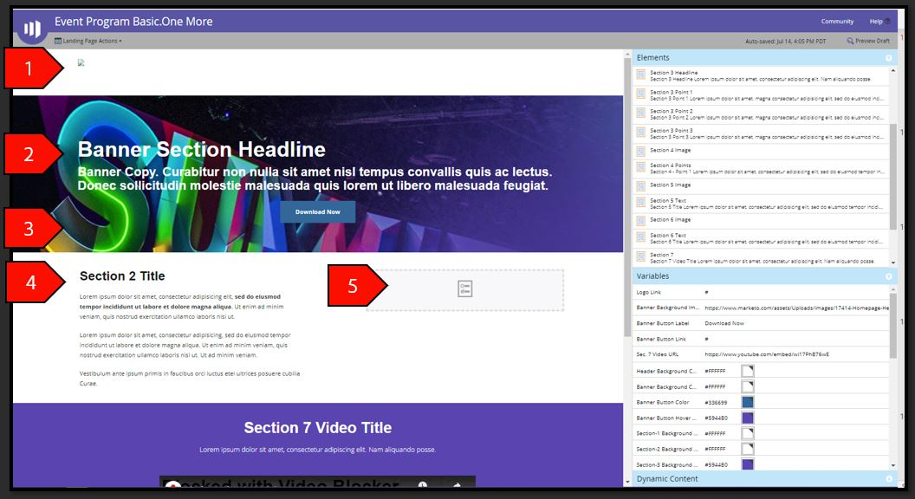Click the Section 3 Headline element icon
This screenshot has width=915, height=499.
point(640,75)
